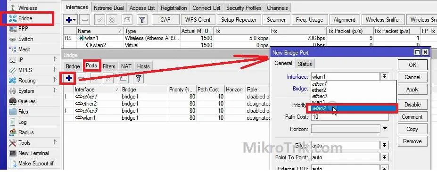The height and width of the screenshot is (172, 437).
Task: Open the Security Profiles tab
Action: coord(244,8)
